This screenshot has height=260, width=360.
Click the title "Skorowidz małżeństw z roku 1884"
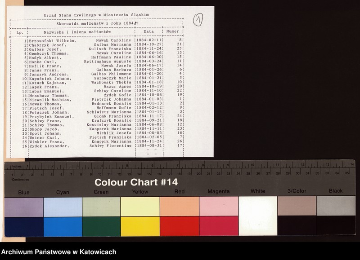[x=95, y=24]
